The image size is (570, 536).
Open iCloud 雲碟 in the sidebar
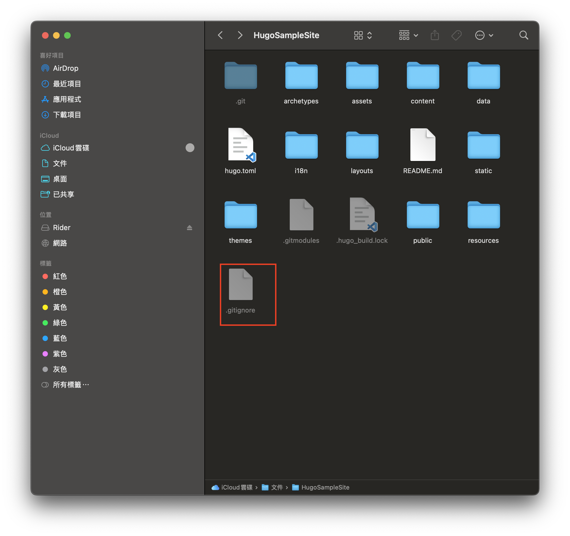point(118,148)
